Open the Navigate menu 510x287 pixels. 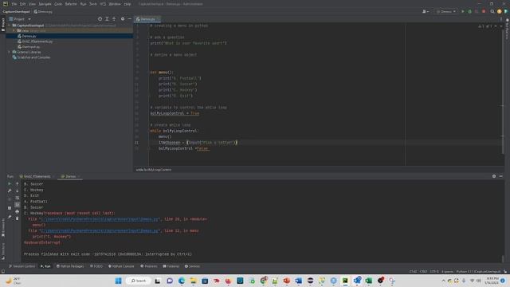click(x=45, y=4)
